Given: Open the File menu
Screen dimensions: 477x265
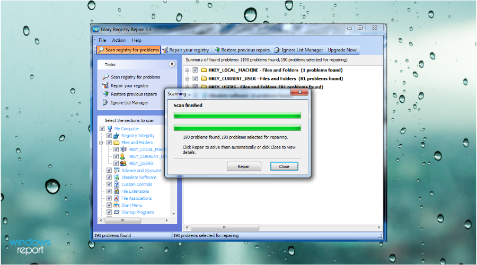Looking at the screenshot, I should click(102, 40).
